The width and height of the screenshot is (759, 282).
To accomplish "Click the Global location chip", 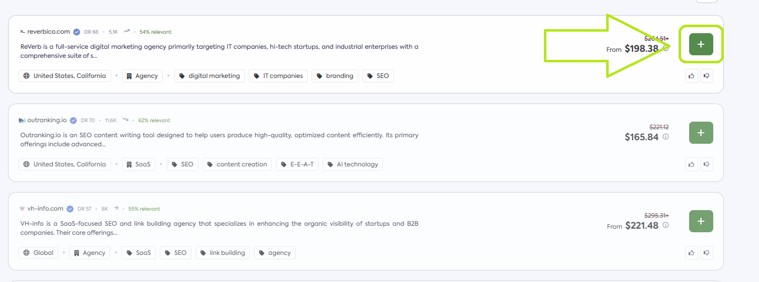I will (x=39, y=253).
